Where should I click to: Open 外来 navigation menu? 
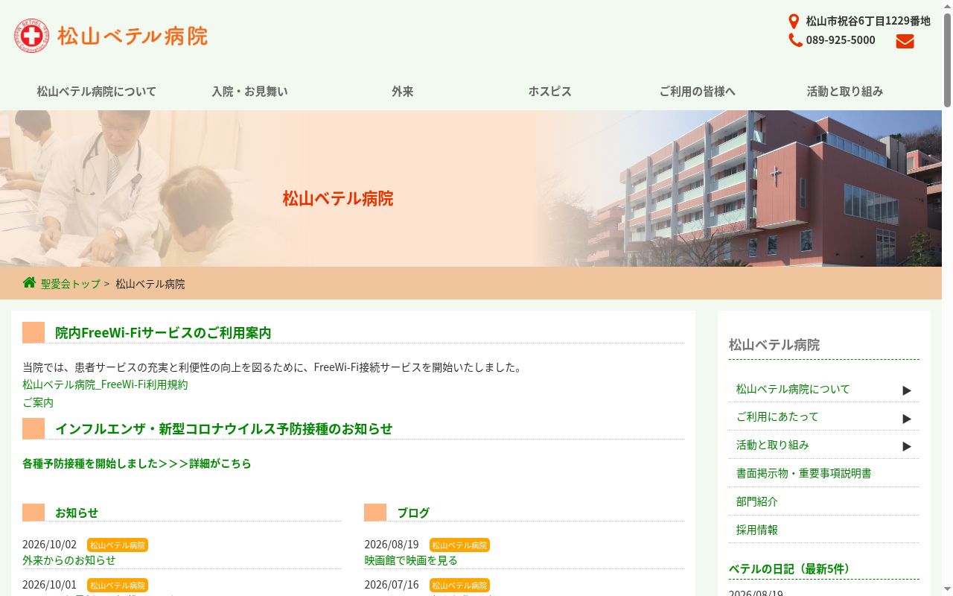click(402, 91)
